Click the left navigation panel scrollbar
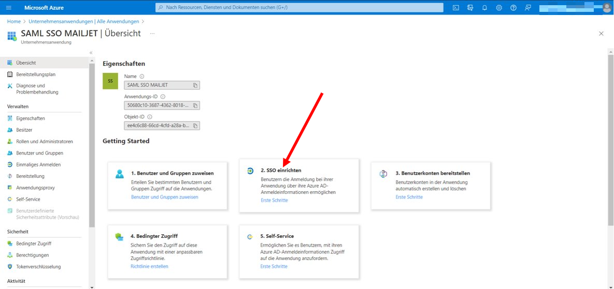This screenshot has height=289, width=614. point(92,145)
